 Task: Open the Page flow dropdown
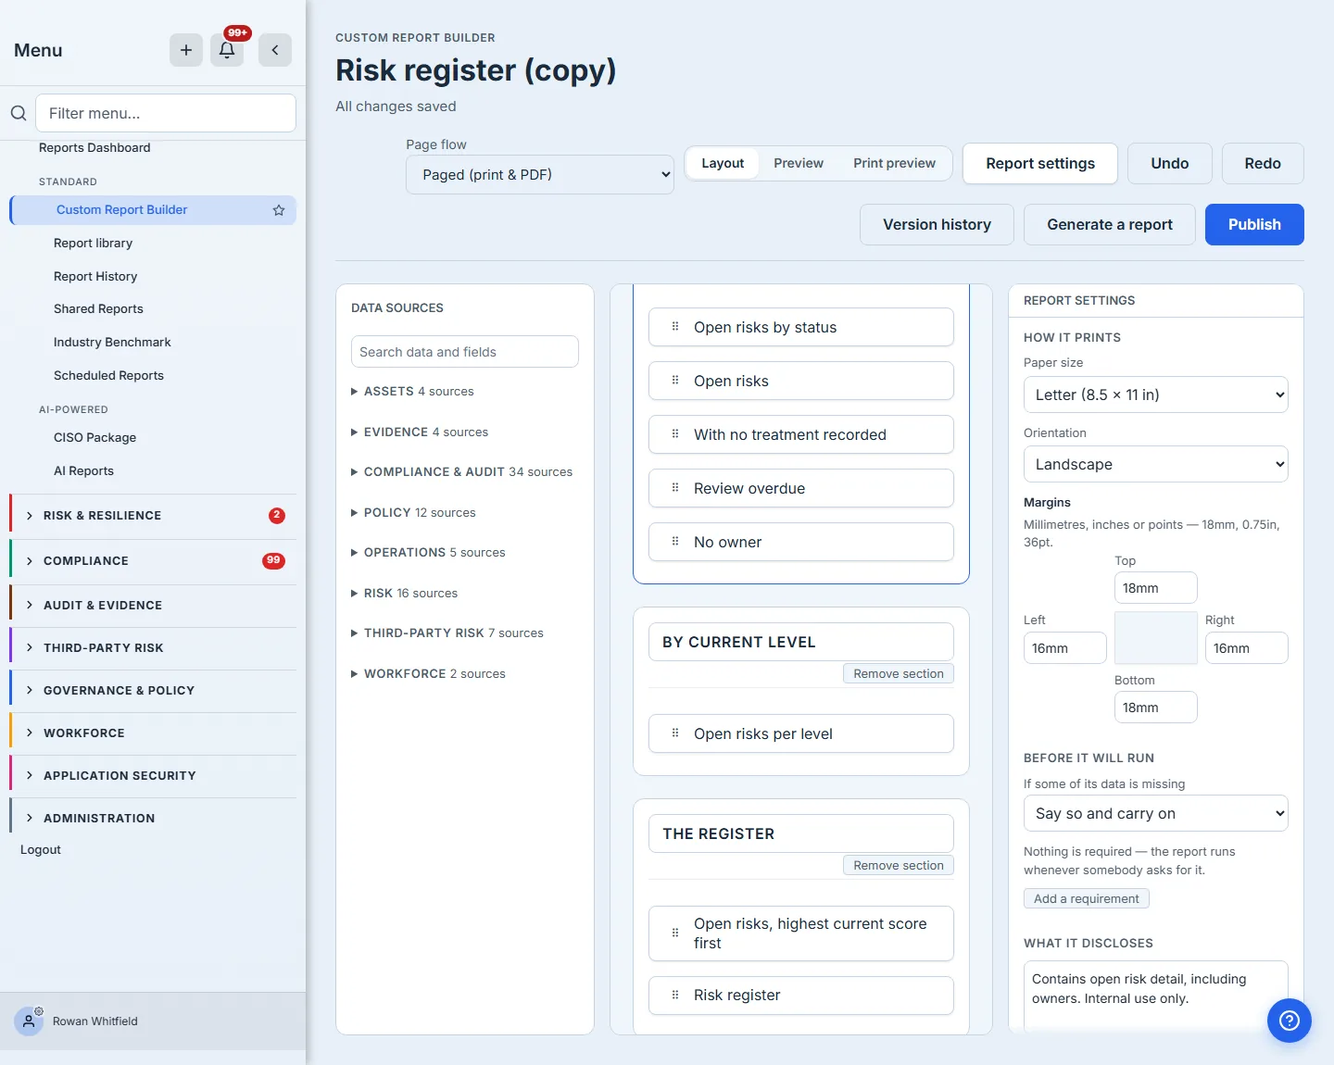[x=540, y=174]
